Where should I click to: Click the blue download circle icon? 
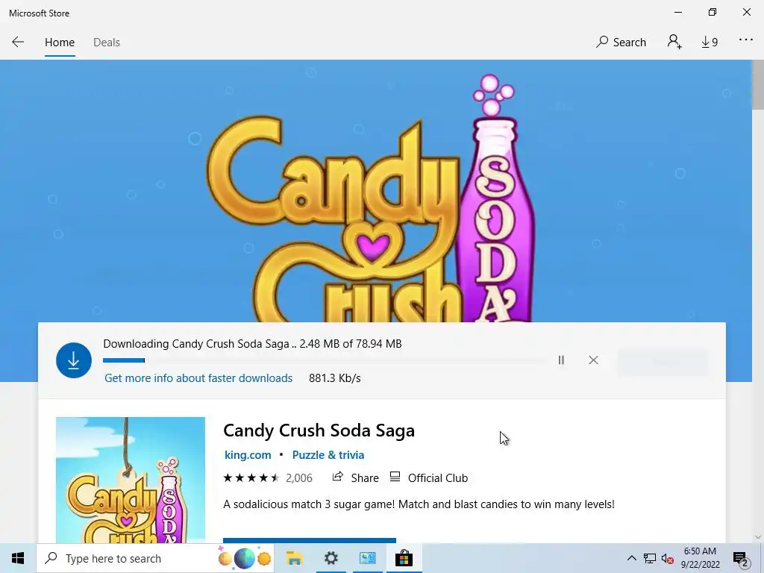pos(74,360)
